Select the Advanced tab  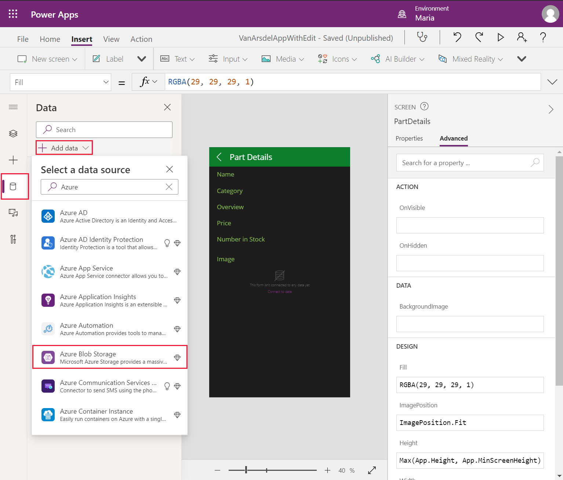coord(454,138)
